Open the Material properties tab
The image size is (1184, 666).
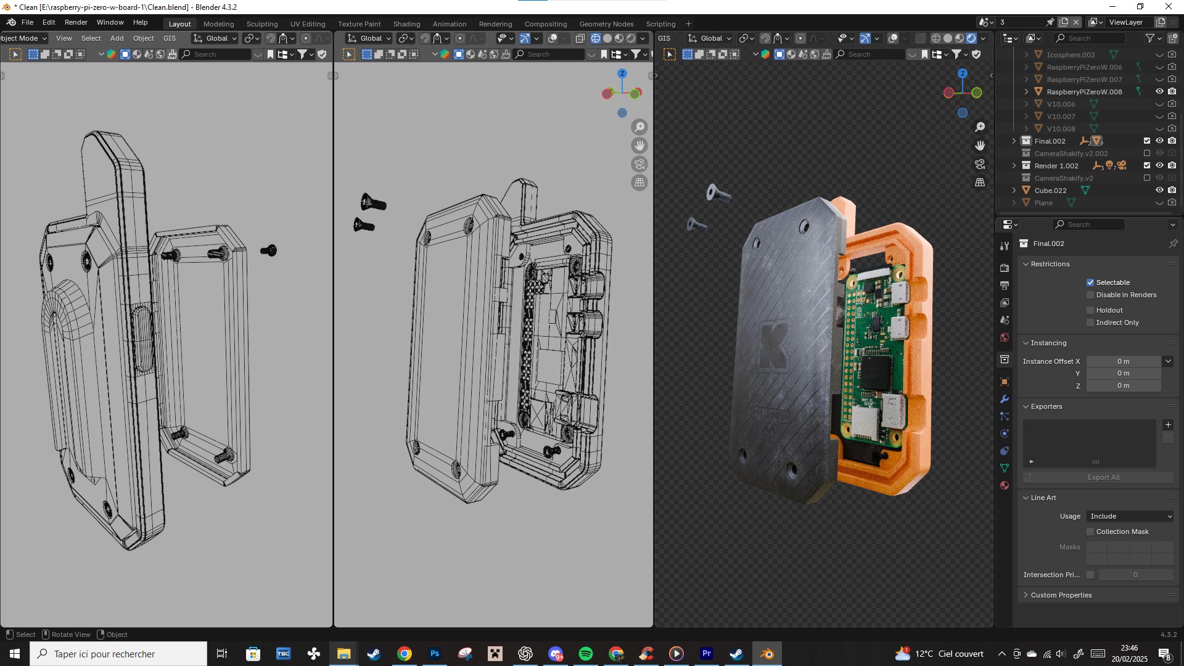point(1005,485)
